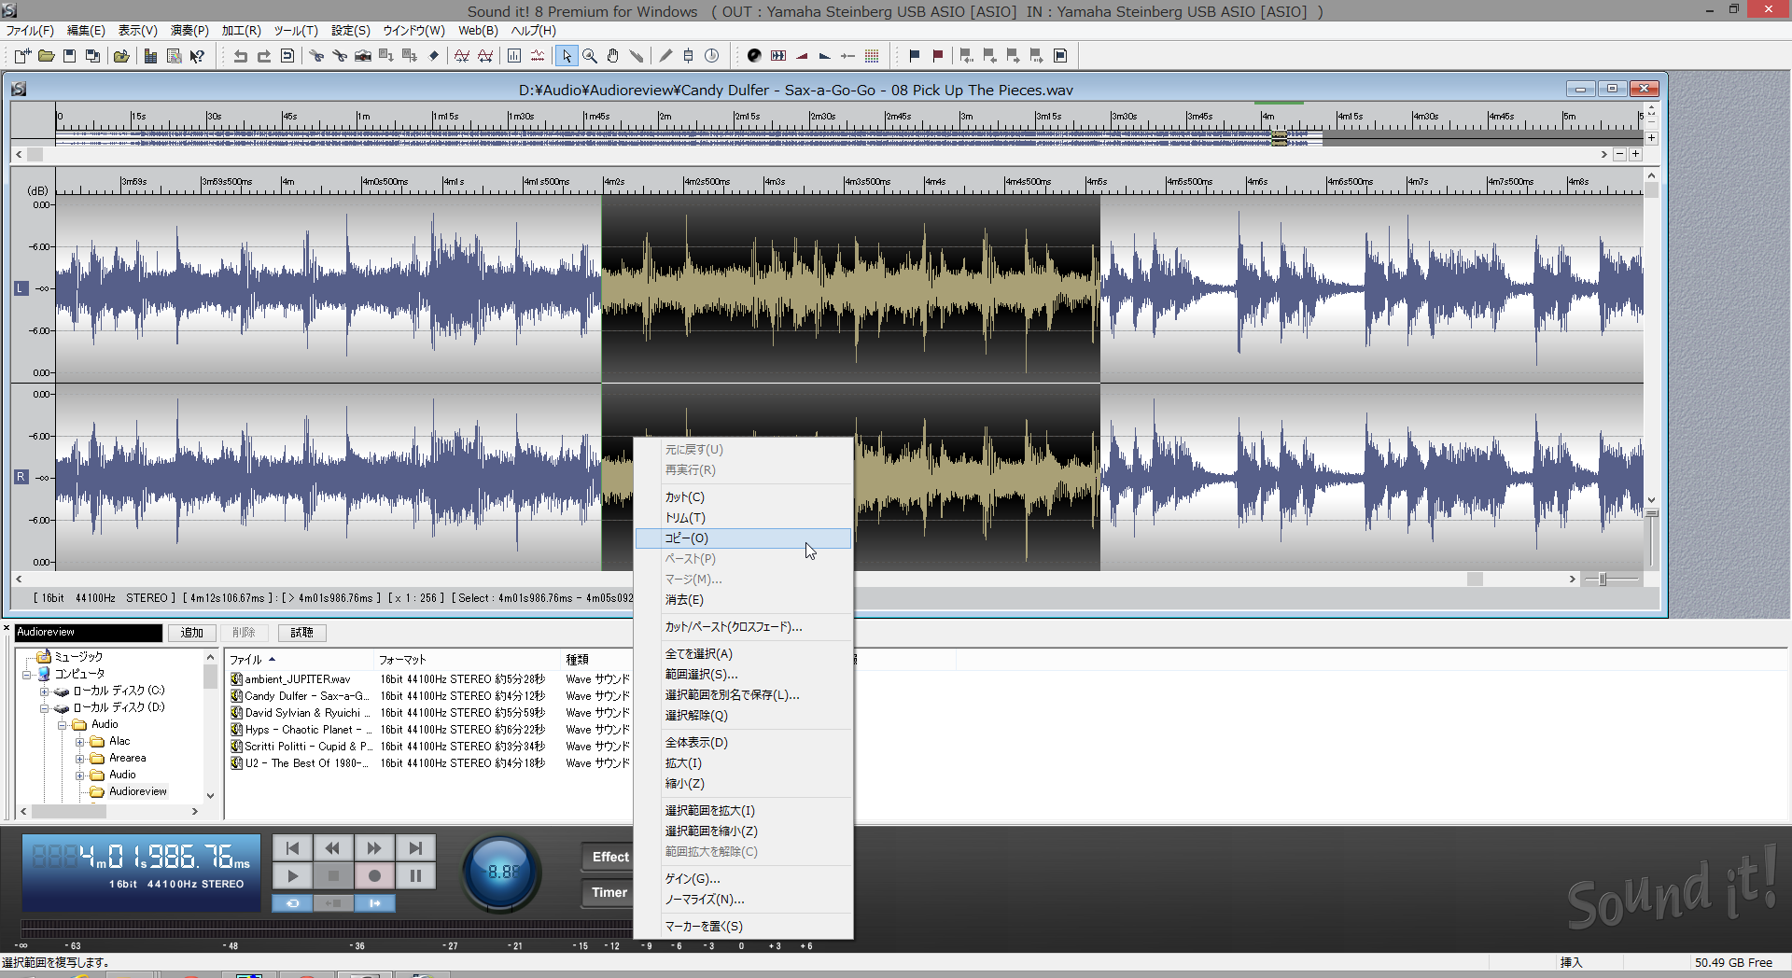Screen dimensions: 1792x978
Task: Click the Timer button
Action: tap(609, 892)
